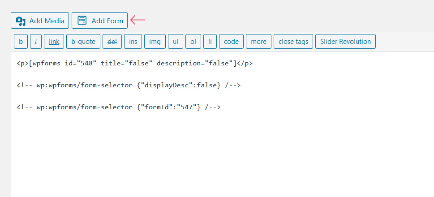
Task: Open the Slider Revolution button
Action: (345, 42)
